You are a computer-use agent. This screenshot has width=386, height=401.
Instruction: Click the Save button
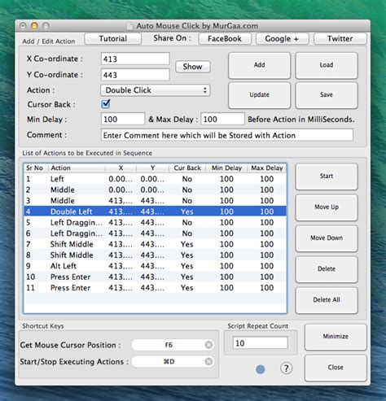pos(327,95)
